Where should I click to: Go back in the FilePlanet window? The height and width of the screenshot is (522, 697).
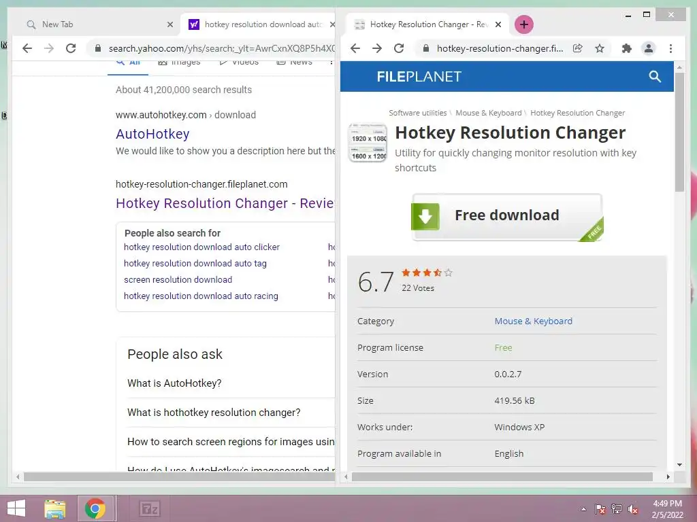coord(355,48)
